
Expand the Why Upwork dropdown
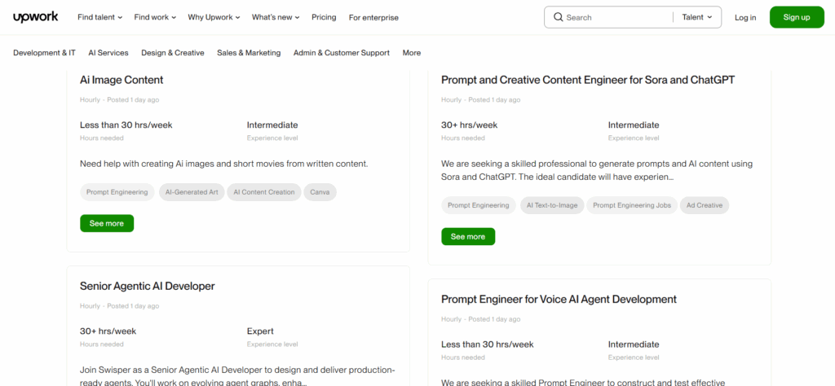point(214,17)
